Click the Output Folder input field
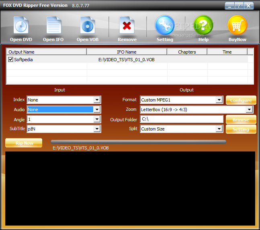The height and width of the screenshot is (230, 260). point(182,119)
